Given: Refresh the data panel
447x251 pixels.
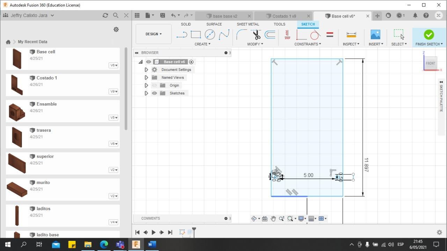Looking at the screenshot, I should tap(105, 15).
